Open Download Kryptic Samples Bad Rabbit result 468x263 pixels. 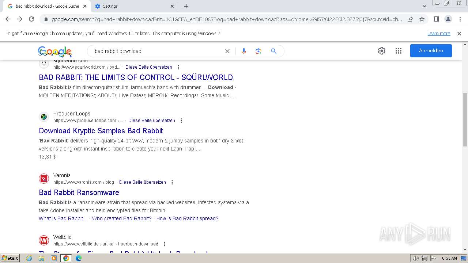point(101,131)
